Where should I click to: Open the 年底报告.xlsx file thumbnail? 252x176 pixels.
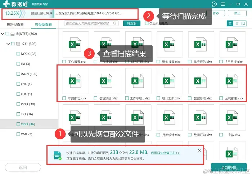76,81
